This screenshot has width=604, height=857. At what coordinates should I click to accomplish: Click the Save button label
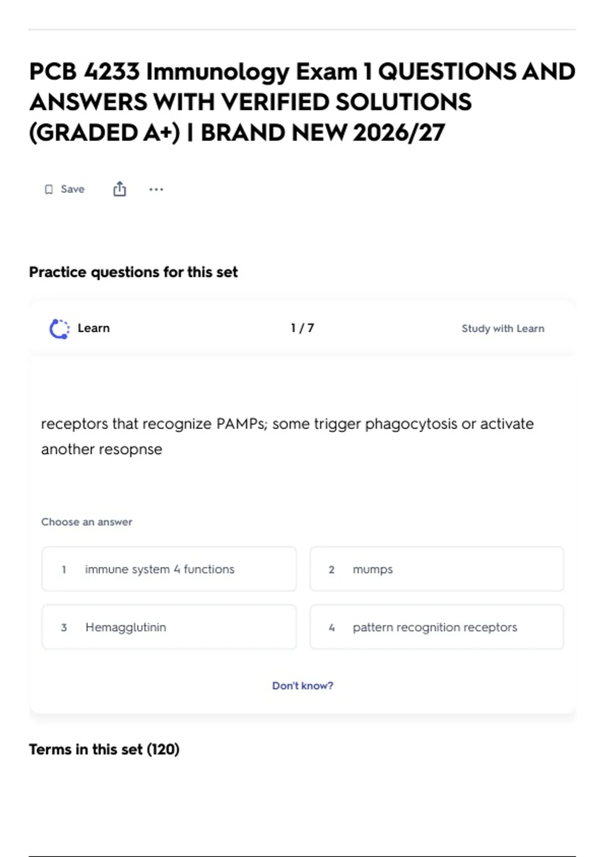pos(72,189)
